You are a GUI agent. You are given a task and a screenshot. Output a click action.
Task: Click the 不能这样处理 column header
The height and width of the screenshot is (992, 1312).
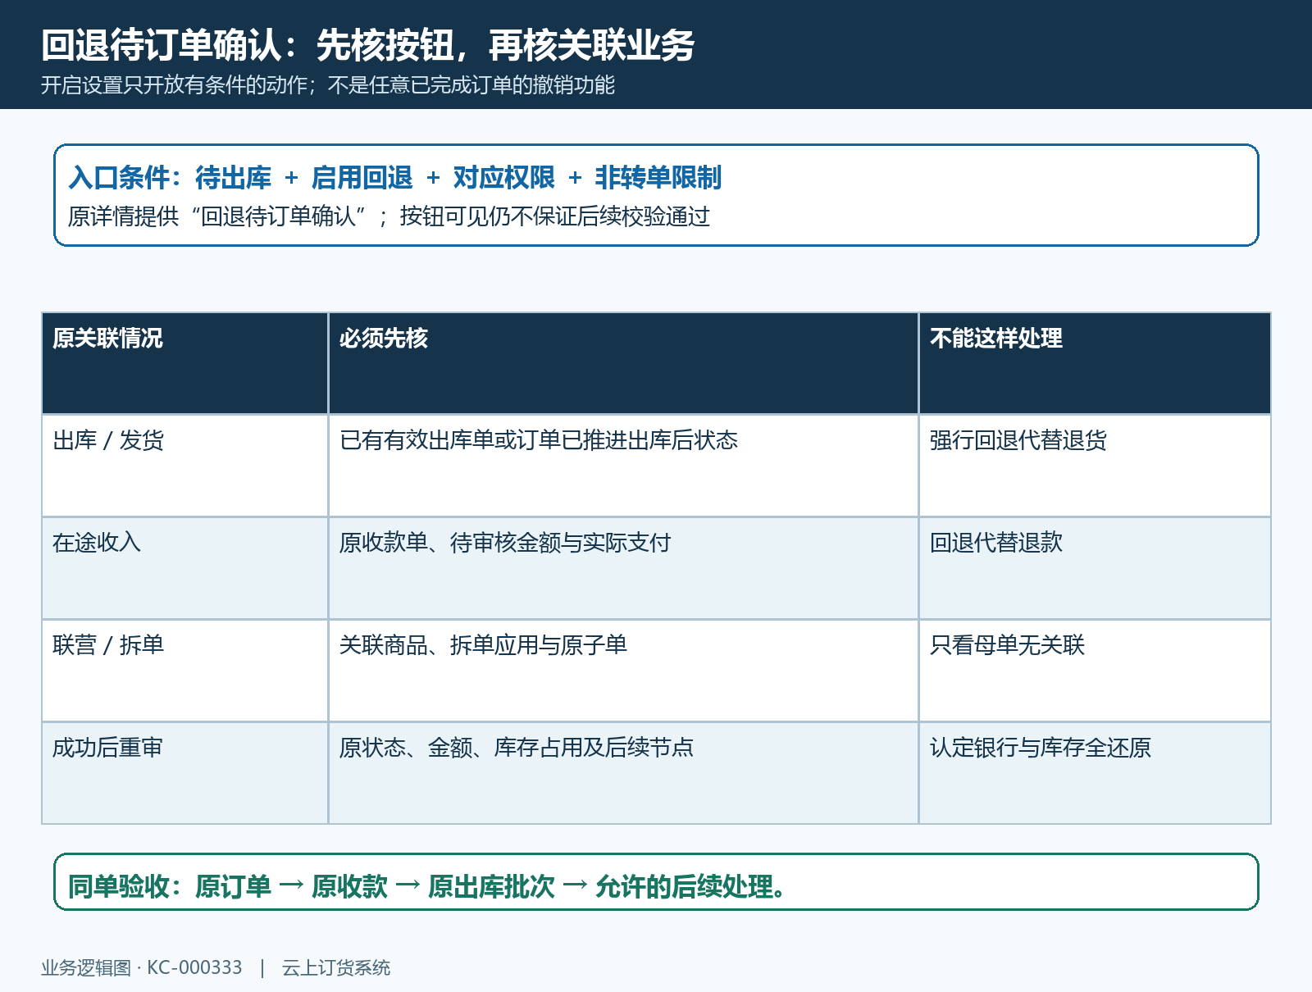(x=1095, y=363)
